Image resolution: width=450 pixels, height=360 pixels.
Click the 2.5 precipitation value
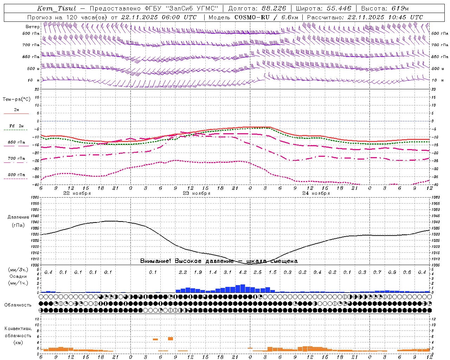point(257,272)
